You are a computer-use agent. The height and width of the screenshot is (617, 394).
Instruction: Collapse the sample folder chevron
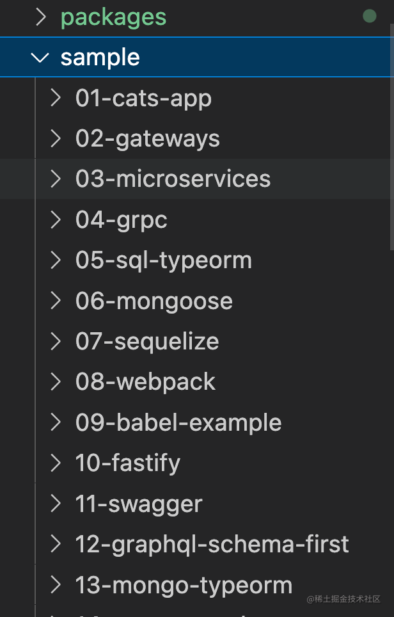pos(40,58)
